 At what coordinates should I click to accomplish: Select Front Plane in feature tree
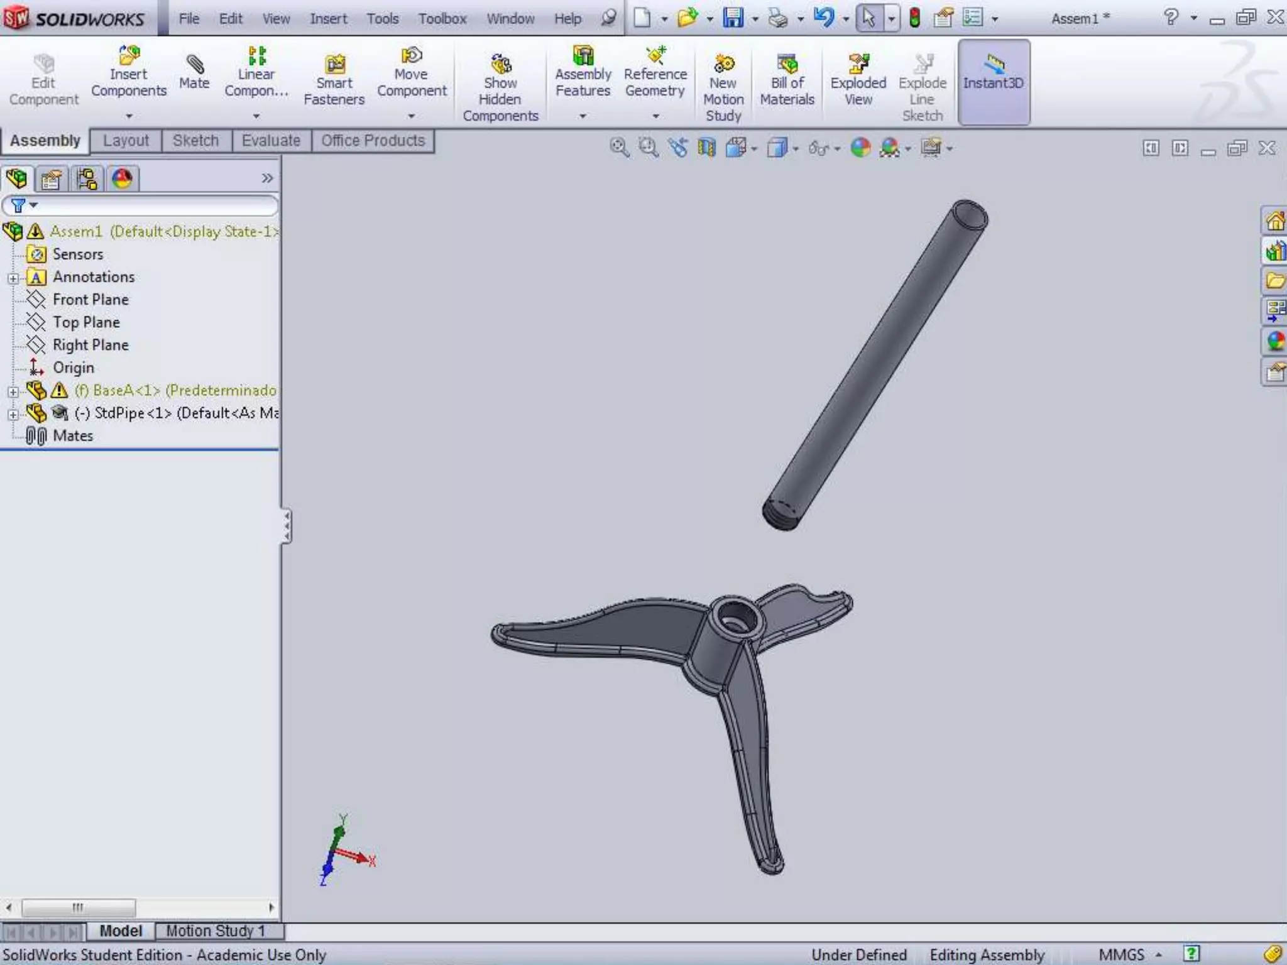(x=90, y=300)
